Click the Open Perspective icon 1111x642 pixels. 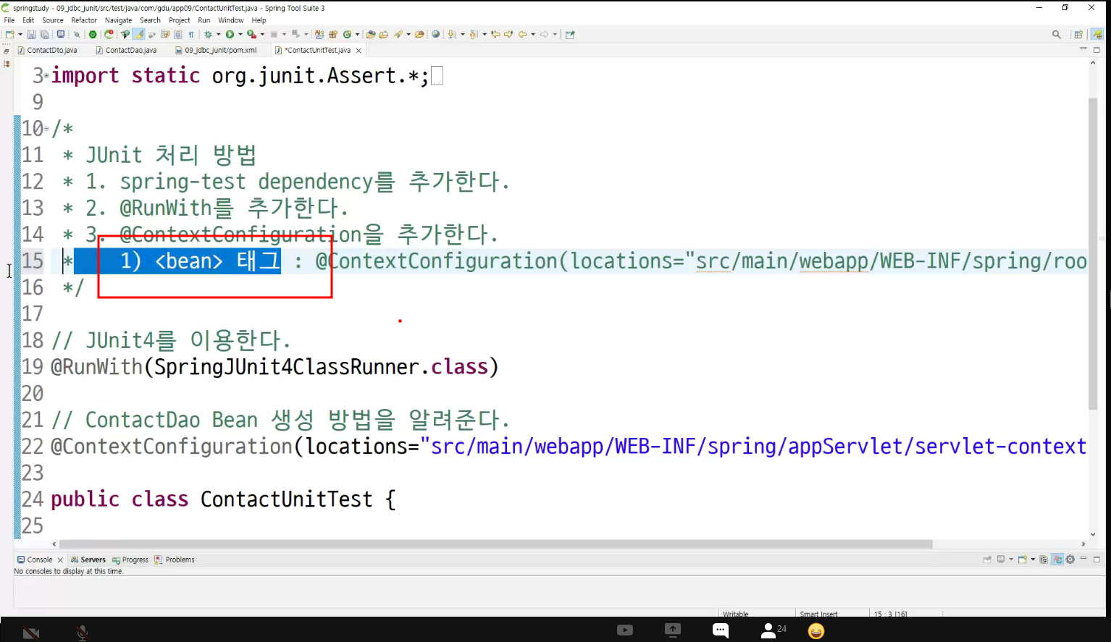[1078, 34]
